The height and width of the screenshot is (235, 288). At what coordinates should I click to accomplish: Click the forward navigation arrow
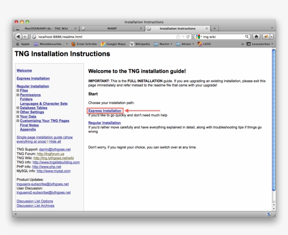pos(25,37)
